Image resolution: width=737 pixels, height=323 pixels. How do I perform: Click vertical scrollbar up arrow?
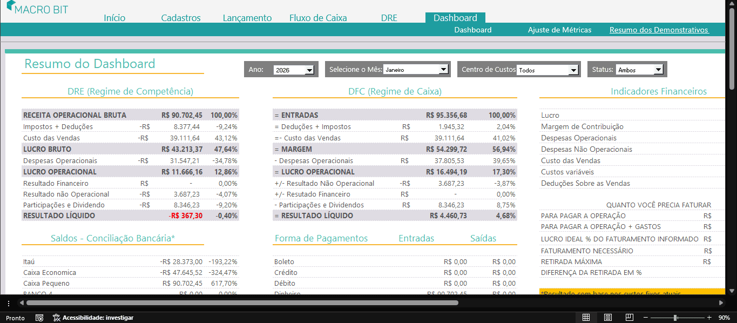[x=732, y=4]
